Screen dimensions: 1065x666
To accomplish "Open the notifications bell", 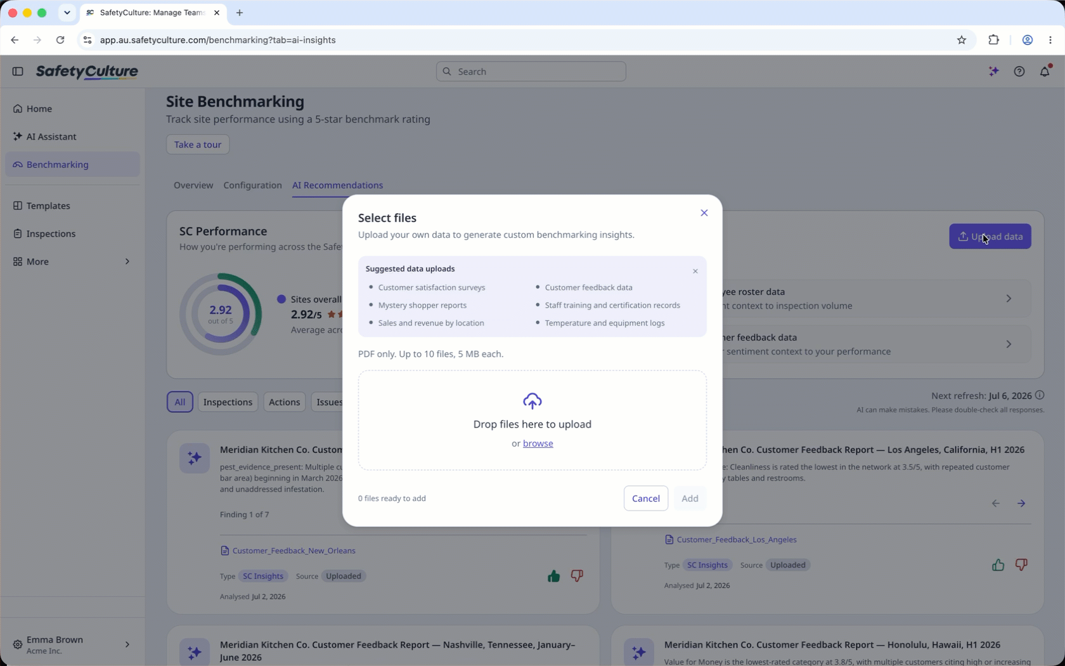I will (1045, 71).
